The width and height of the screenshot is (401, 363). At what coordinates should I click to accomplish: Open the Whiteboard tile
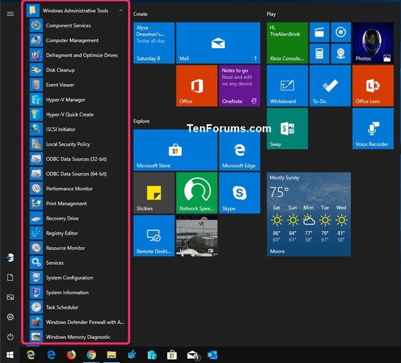pyautogui.click(x=287, y=86)
